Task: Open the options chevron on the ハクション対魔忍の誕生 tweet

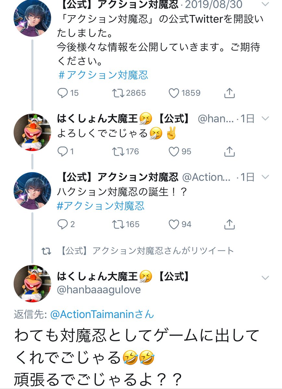Action: [265, 177]
